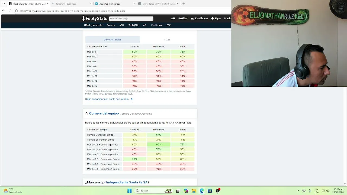347x195 pixels.
Task: Open the ESP LAA language switcher
Action: coord(317,191)
